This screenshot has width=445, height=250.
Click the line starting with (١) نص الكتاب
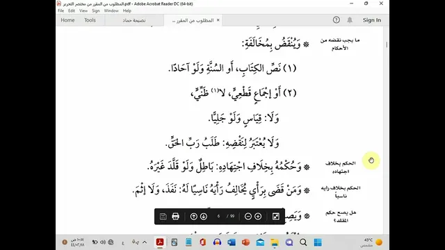(x=232, y=68)
